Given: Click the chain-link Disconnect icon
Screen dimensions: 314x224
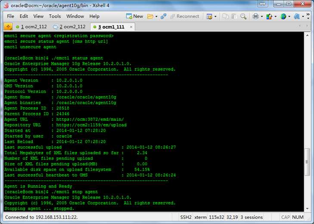Looking at the screenshot, I should [x=163, y=16].
